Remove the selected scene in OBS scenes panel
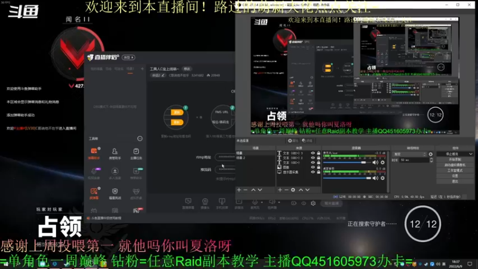 [246, 190]
